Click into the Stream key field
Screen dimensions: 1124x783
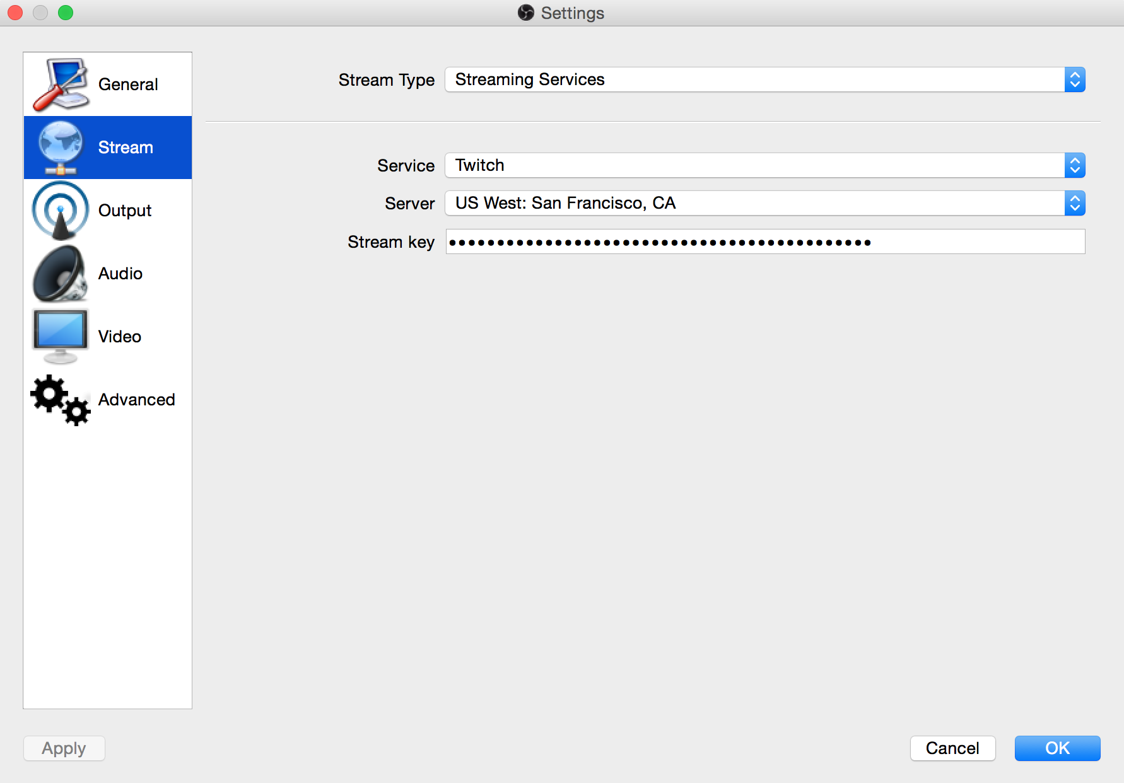765,241
